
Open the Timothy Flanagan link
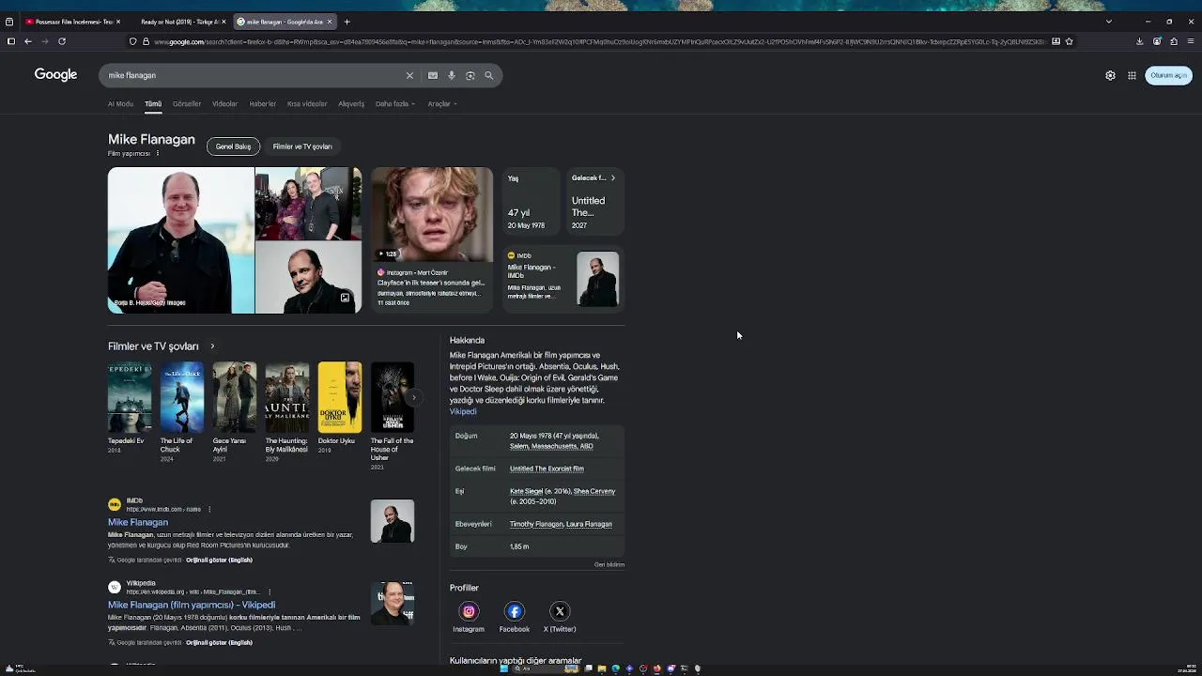536,524
